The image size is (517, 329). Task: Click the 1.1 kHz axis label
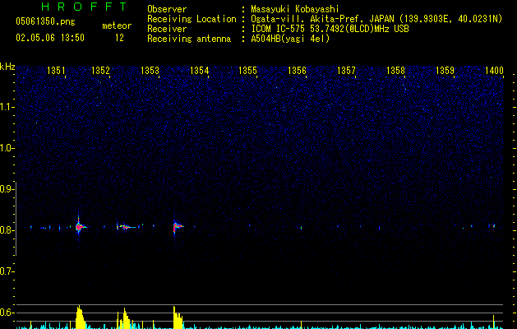(7, 107)
